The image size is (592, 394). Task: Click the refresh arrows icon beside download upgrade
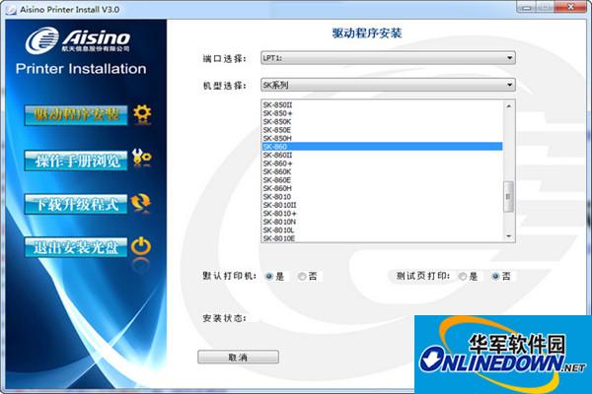pyautogui.click(x=140, y=203)
